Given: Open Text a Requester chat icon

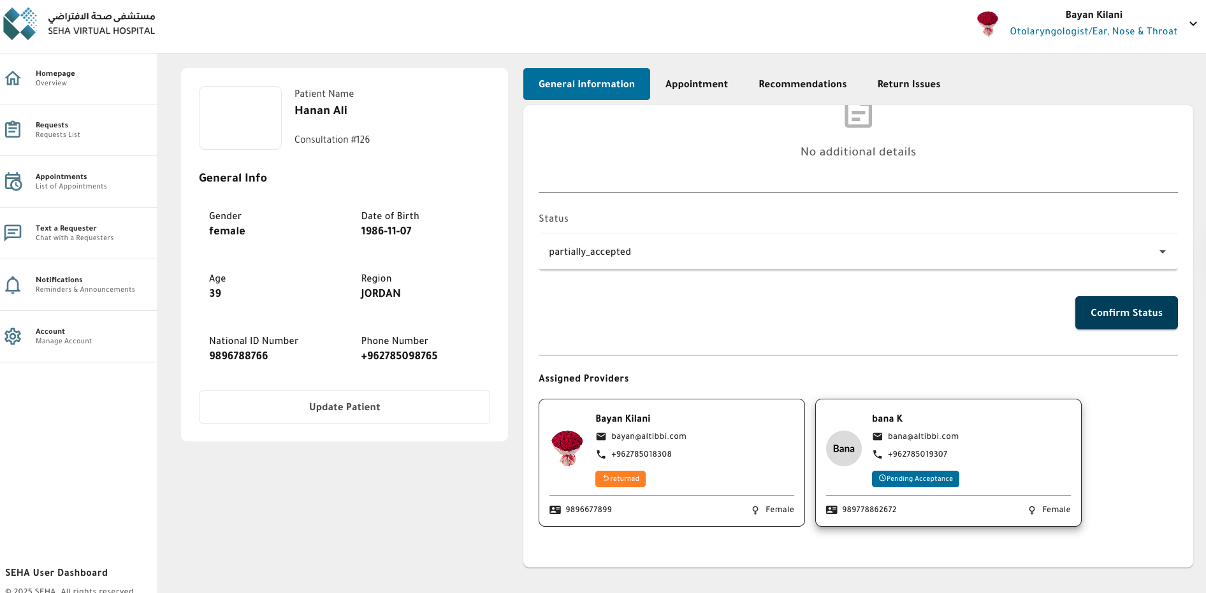Looking at the screenshot, I should click(13, 232).
